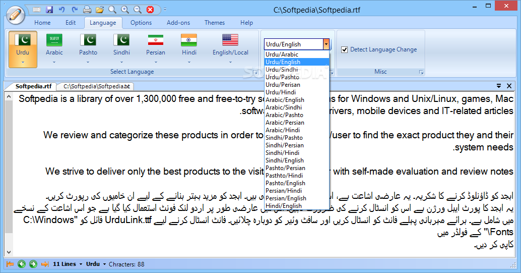Image resolution: width=521 pixels, height=273 pixels.
Task: Customize the quick access toolbar arrow
Action: [165, 10]
